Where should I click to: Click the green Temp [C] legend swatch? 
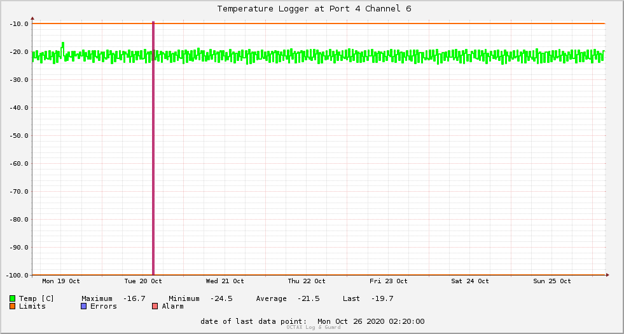(x=12, y=298)
